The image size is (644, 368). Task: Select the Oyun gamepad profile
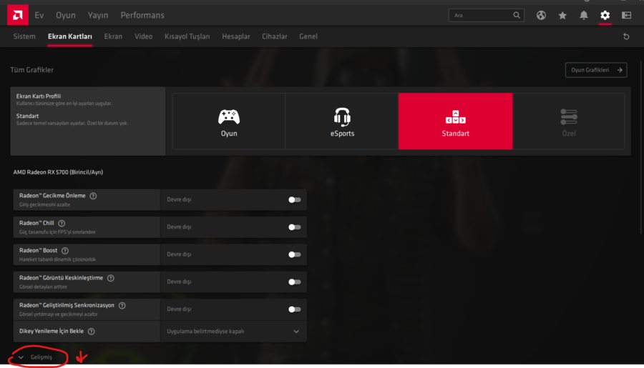[229, 121]
